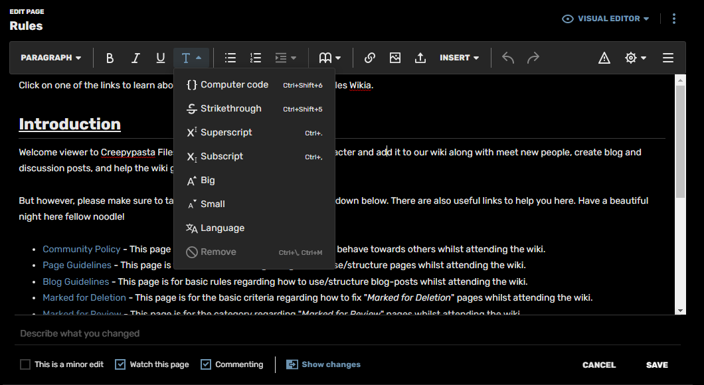
Task: Open the page options gear menu
Action: (x=636, y=58)
